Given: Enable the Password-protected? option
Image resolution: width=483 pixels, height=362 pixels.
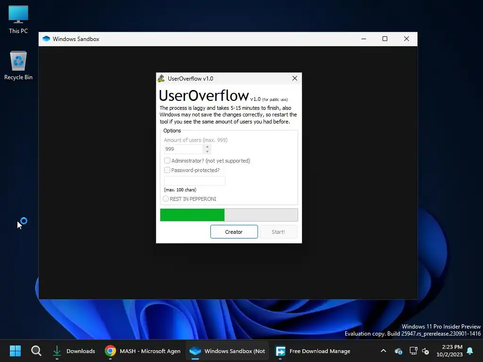Looking at the screenshot, I should click(x=167, y=170).
